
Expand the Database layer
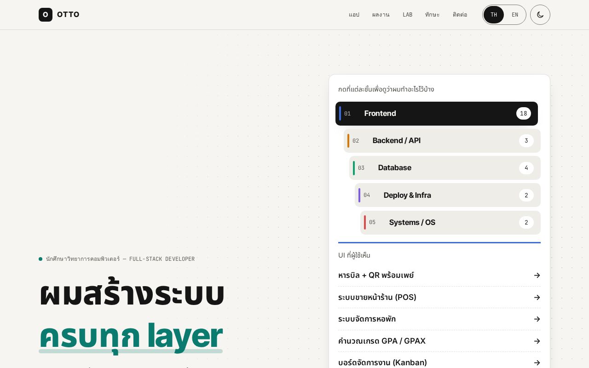point(445,168)
